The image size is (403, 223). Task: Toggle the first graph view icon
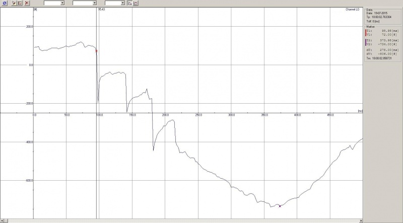(x=130, y=3)
